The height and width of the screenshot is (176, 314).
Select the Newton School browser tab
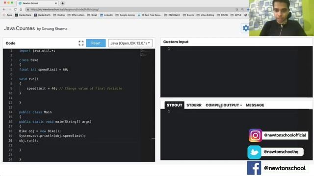coord(38,3)
